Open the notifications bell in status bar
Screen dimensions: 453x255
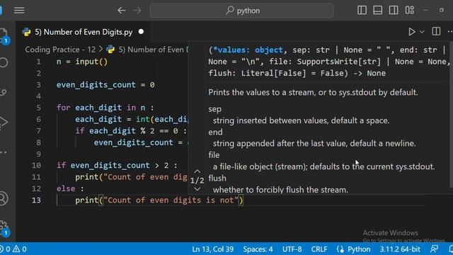[450, 249]
